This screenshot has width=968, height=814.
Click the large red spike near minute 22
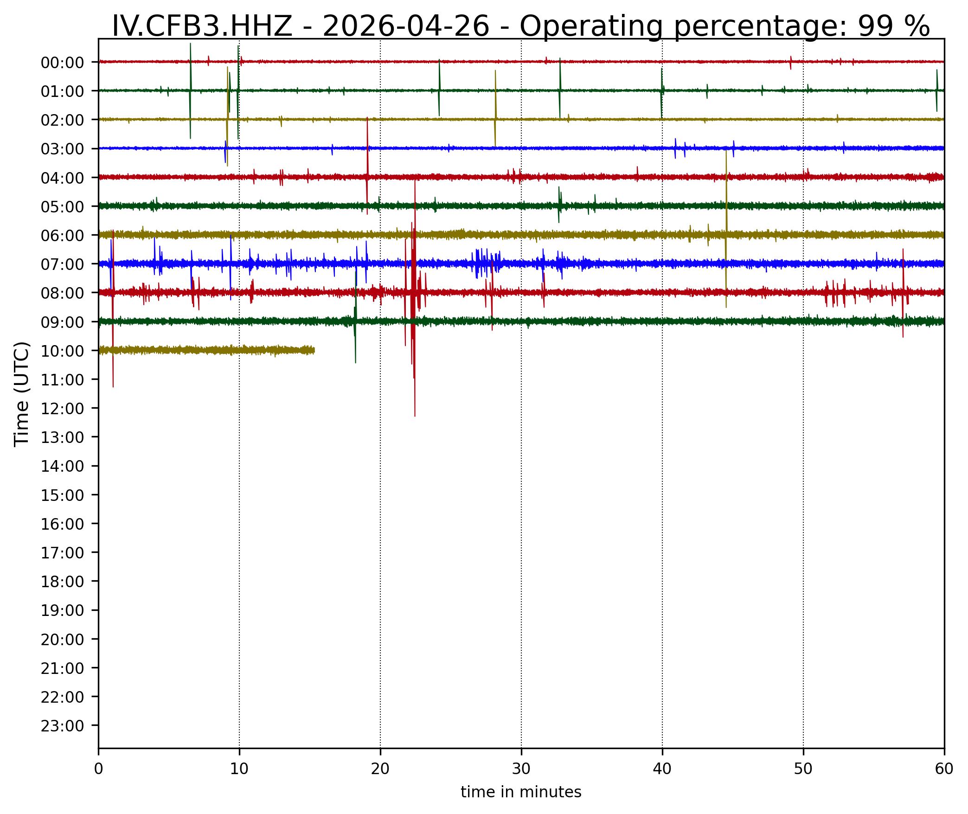click(414, 297)
